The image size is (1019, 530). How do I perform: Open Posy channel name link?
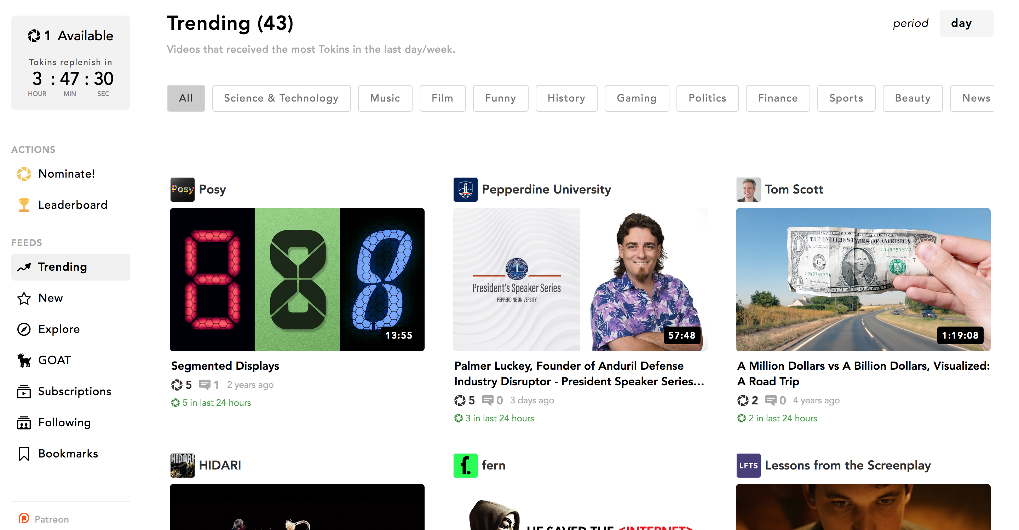tap(212, 189)
